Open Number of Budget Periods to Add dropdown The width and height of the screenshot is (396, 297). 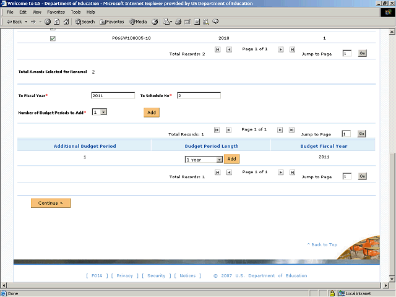coord(103,112)
